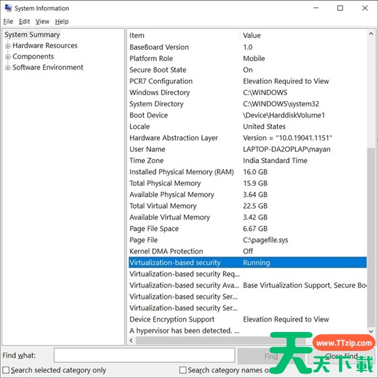The height and width of the screenshot is (378, 378).
Task: Check Search category names only
Action: (x=183, y=370)
